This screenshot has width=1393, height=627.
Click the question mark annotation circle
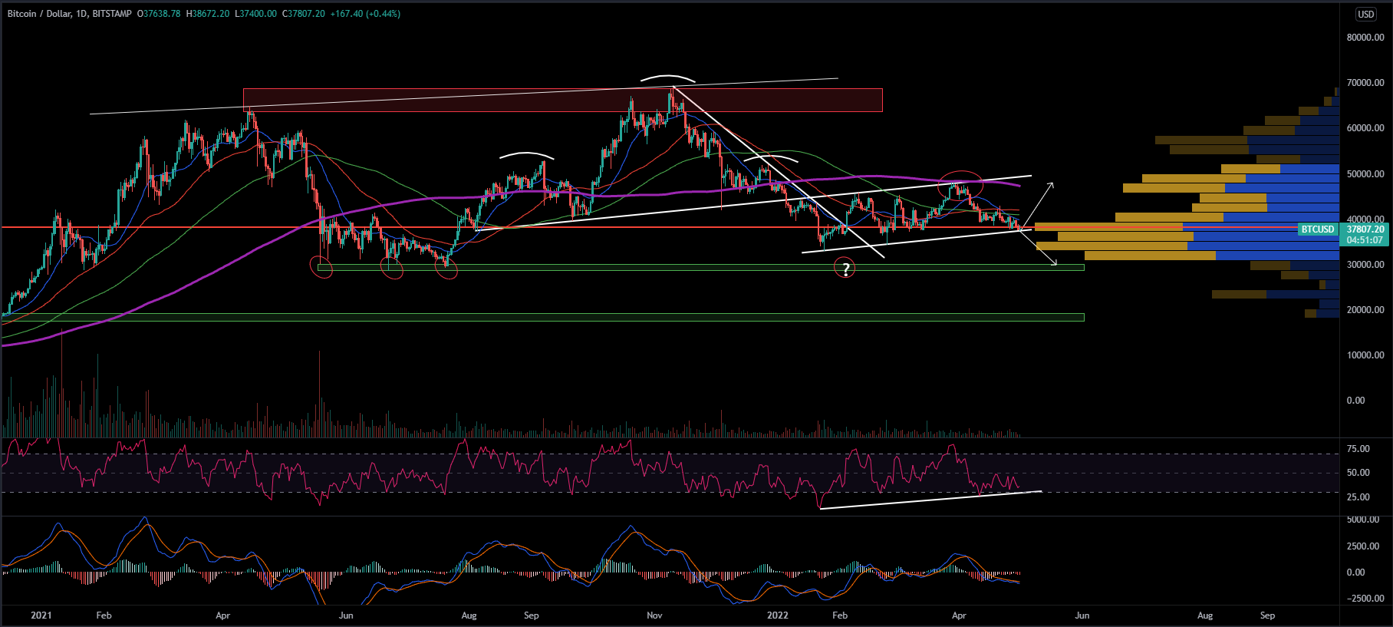845,269
